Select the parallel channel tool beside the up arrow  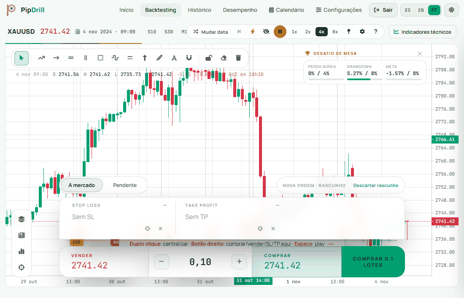[x=130, y=58]
